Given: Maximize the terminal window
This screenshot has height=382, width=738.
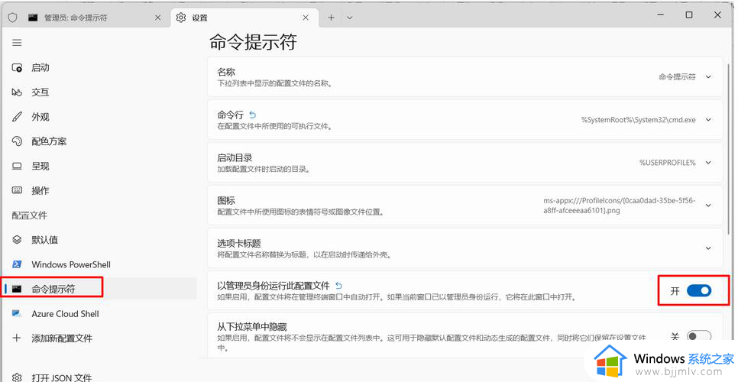Looking at the screenshot, I should point(689,15).
